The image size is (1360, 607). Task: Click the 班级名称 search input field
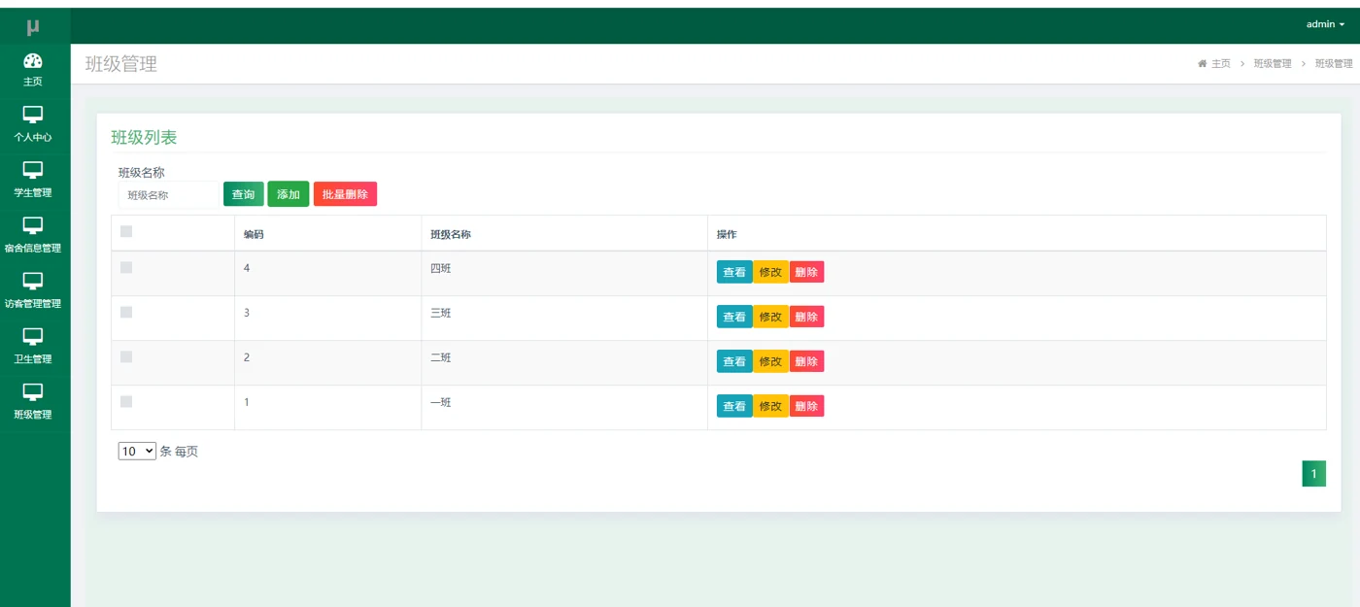(169, 194)
